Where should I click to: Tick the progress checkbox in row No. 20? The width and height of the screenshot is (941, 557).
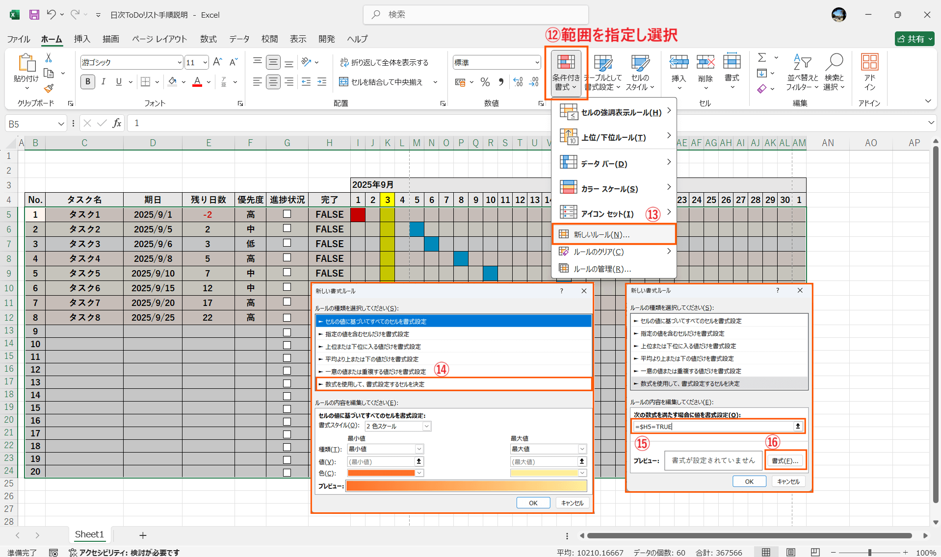[287, 473]
